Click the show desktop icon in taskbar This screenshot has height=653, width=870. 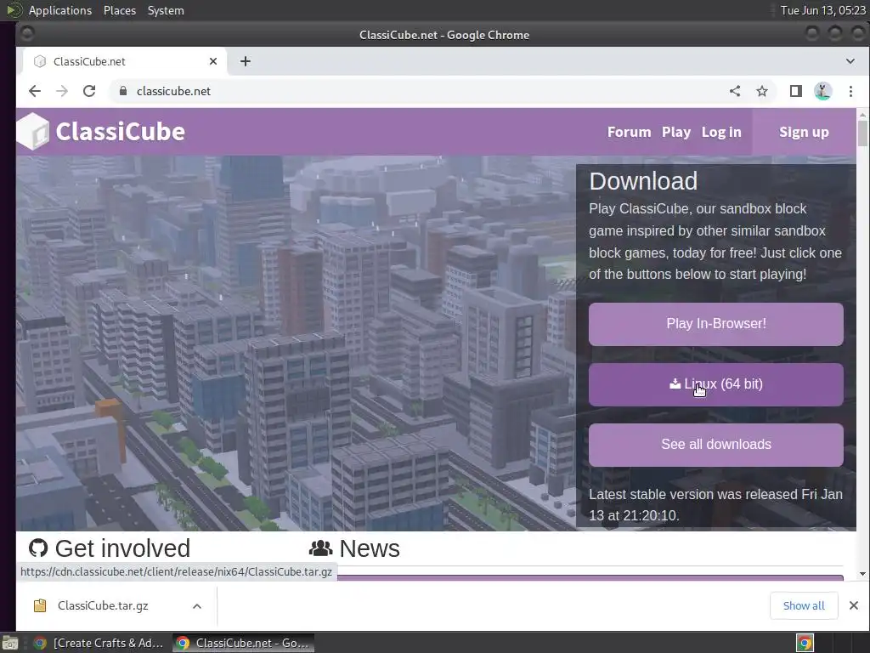(10, 643)
